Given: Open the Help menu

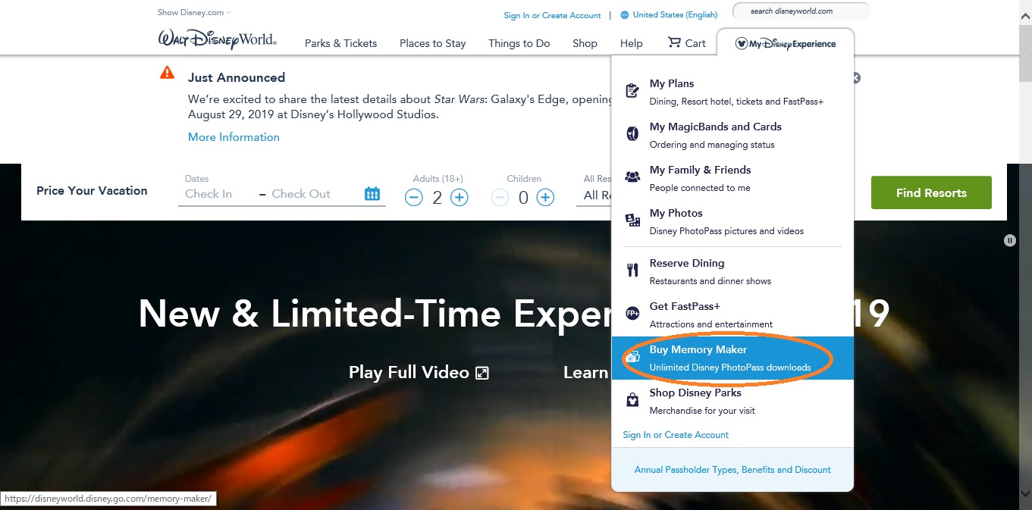Looking at the screenshot, I should point(631,43).
